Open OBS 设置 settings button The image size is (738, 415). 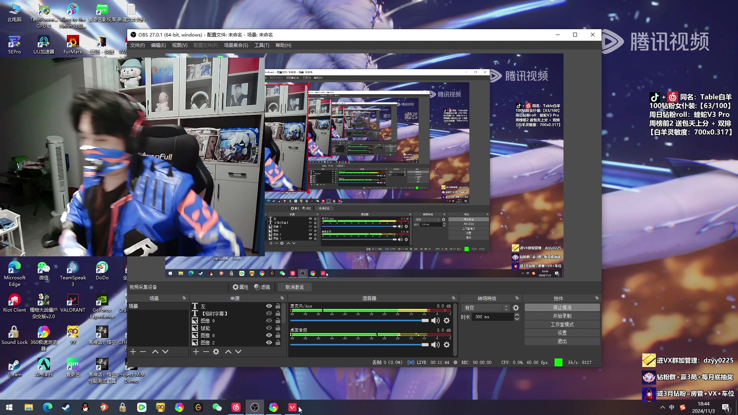pyautogui.click(x=562, y=333)
